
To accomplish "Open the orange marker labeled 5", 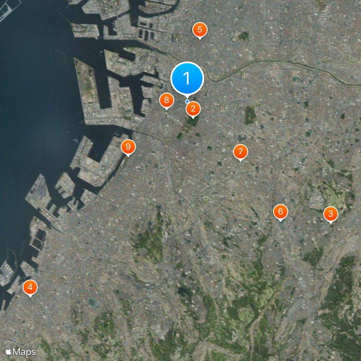I will click(200, 30).
